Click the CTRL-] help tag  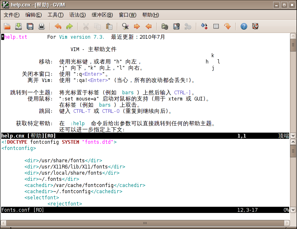(182, 93)
